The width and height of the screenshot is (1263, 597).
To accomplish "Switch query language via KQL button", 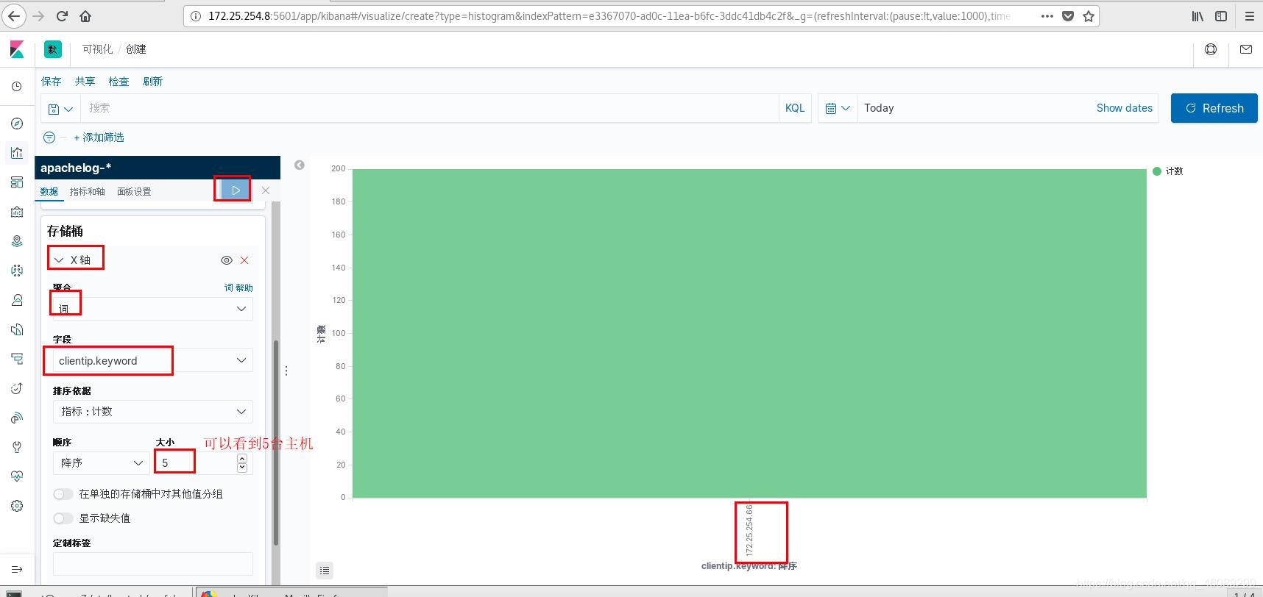I will pyautogui.click(x=795, y=108).
